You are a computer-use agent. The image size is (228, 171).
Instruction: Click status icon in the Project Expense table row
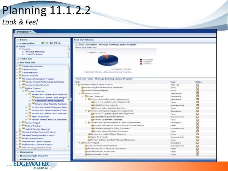(197, 96)
